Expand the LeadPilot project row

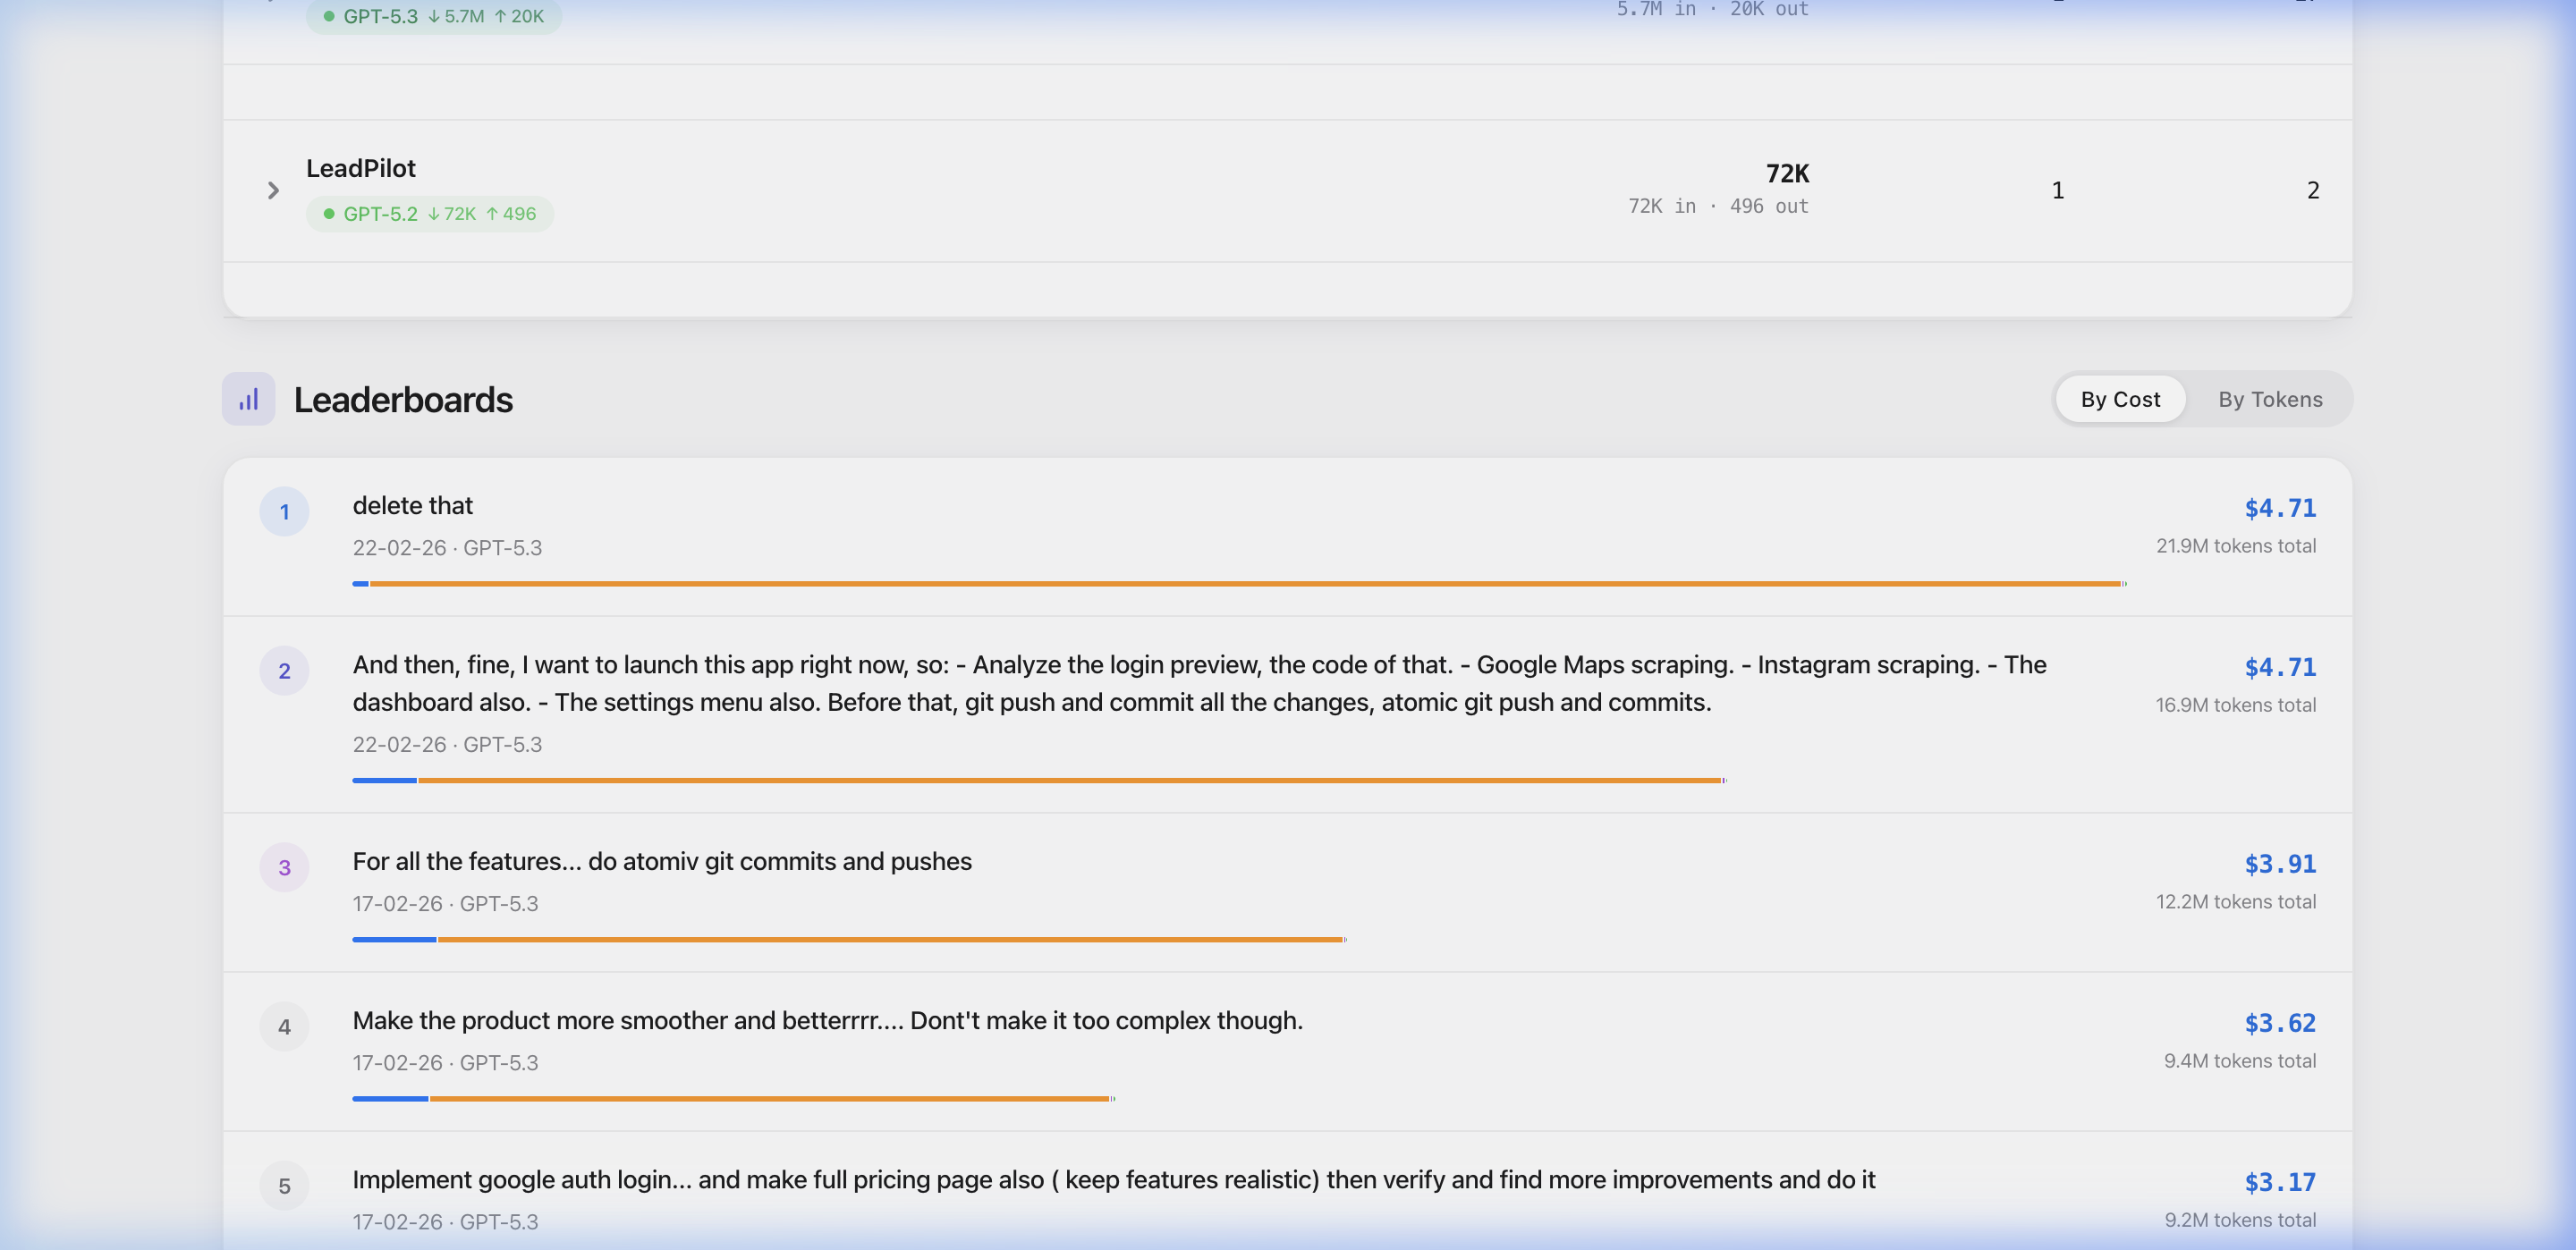273,191
